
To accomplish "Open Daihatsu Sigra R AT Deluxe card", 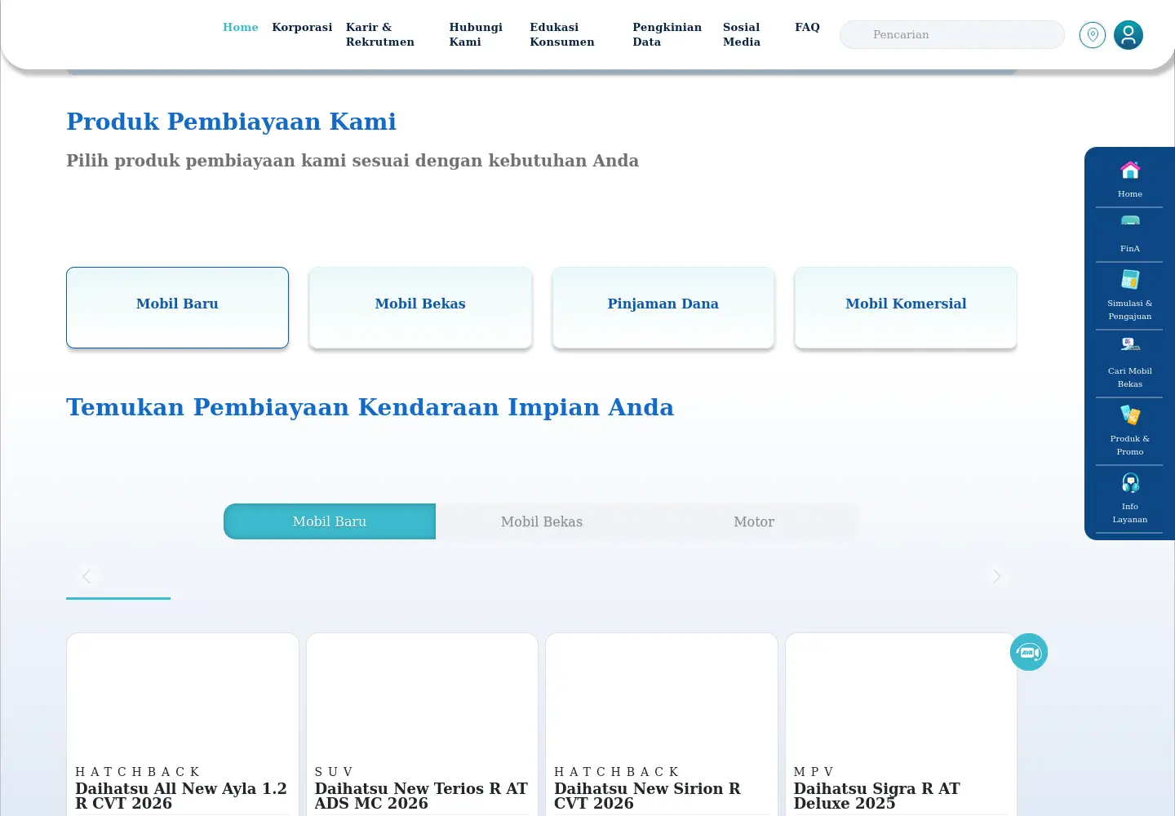I will (901, 725).
